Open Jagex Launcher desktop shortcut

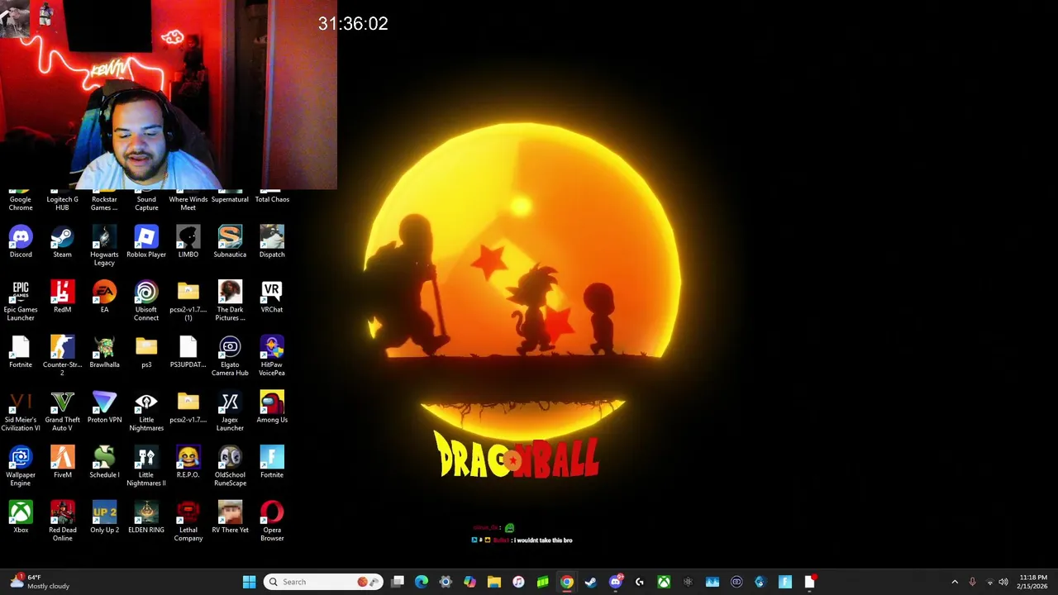click(x=230, y=412)
